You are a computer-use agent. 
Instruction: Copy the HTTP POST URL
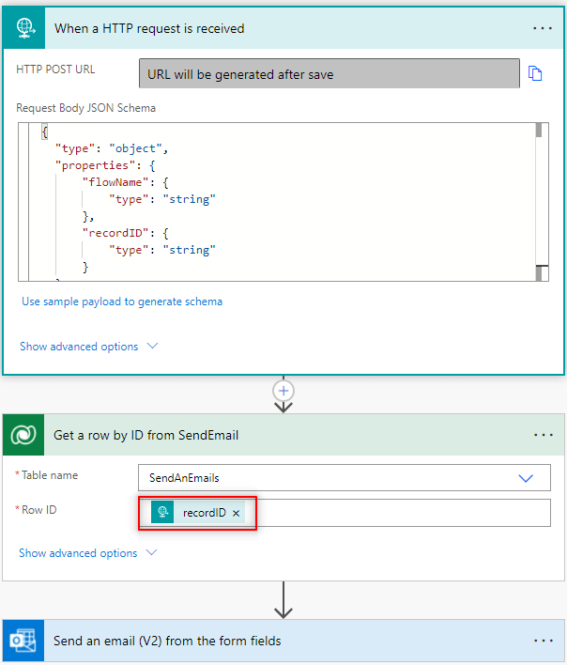[x=536, y=73]
